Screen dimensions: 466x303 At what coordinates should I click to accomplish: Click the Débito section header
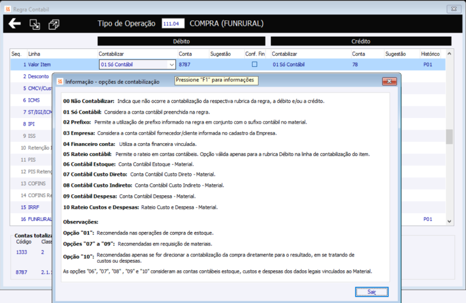(181, 41)
